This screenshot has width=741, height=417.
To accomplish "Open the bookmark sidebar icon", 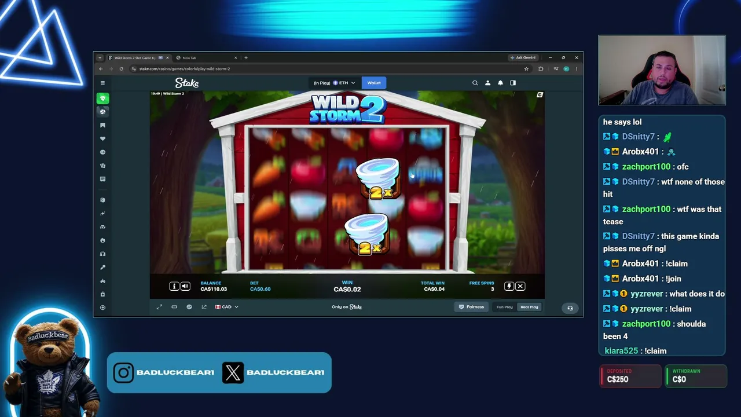I will point(102,125).
